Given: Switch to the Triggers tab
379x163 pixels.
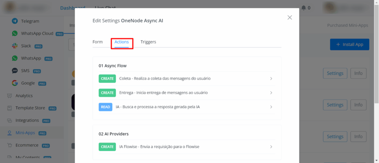Looking at the screenshot, I should pyautogui.click(x=148, y=42).
